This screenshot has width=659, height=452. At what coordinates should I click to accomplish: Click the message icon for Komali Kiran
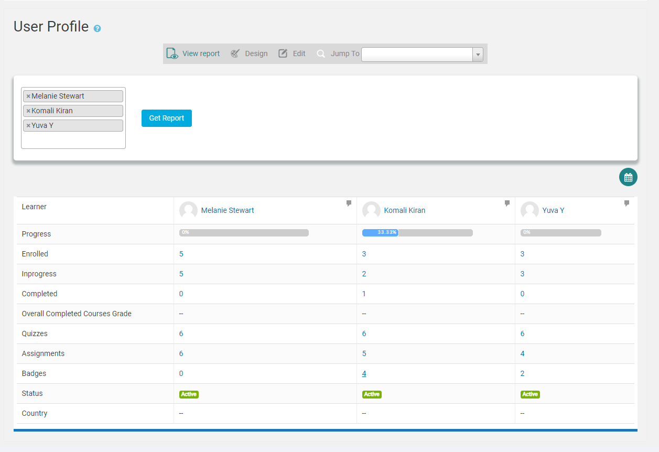point(507,203)
